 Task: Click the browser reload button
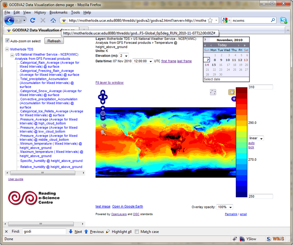(x=33, y=20)
